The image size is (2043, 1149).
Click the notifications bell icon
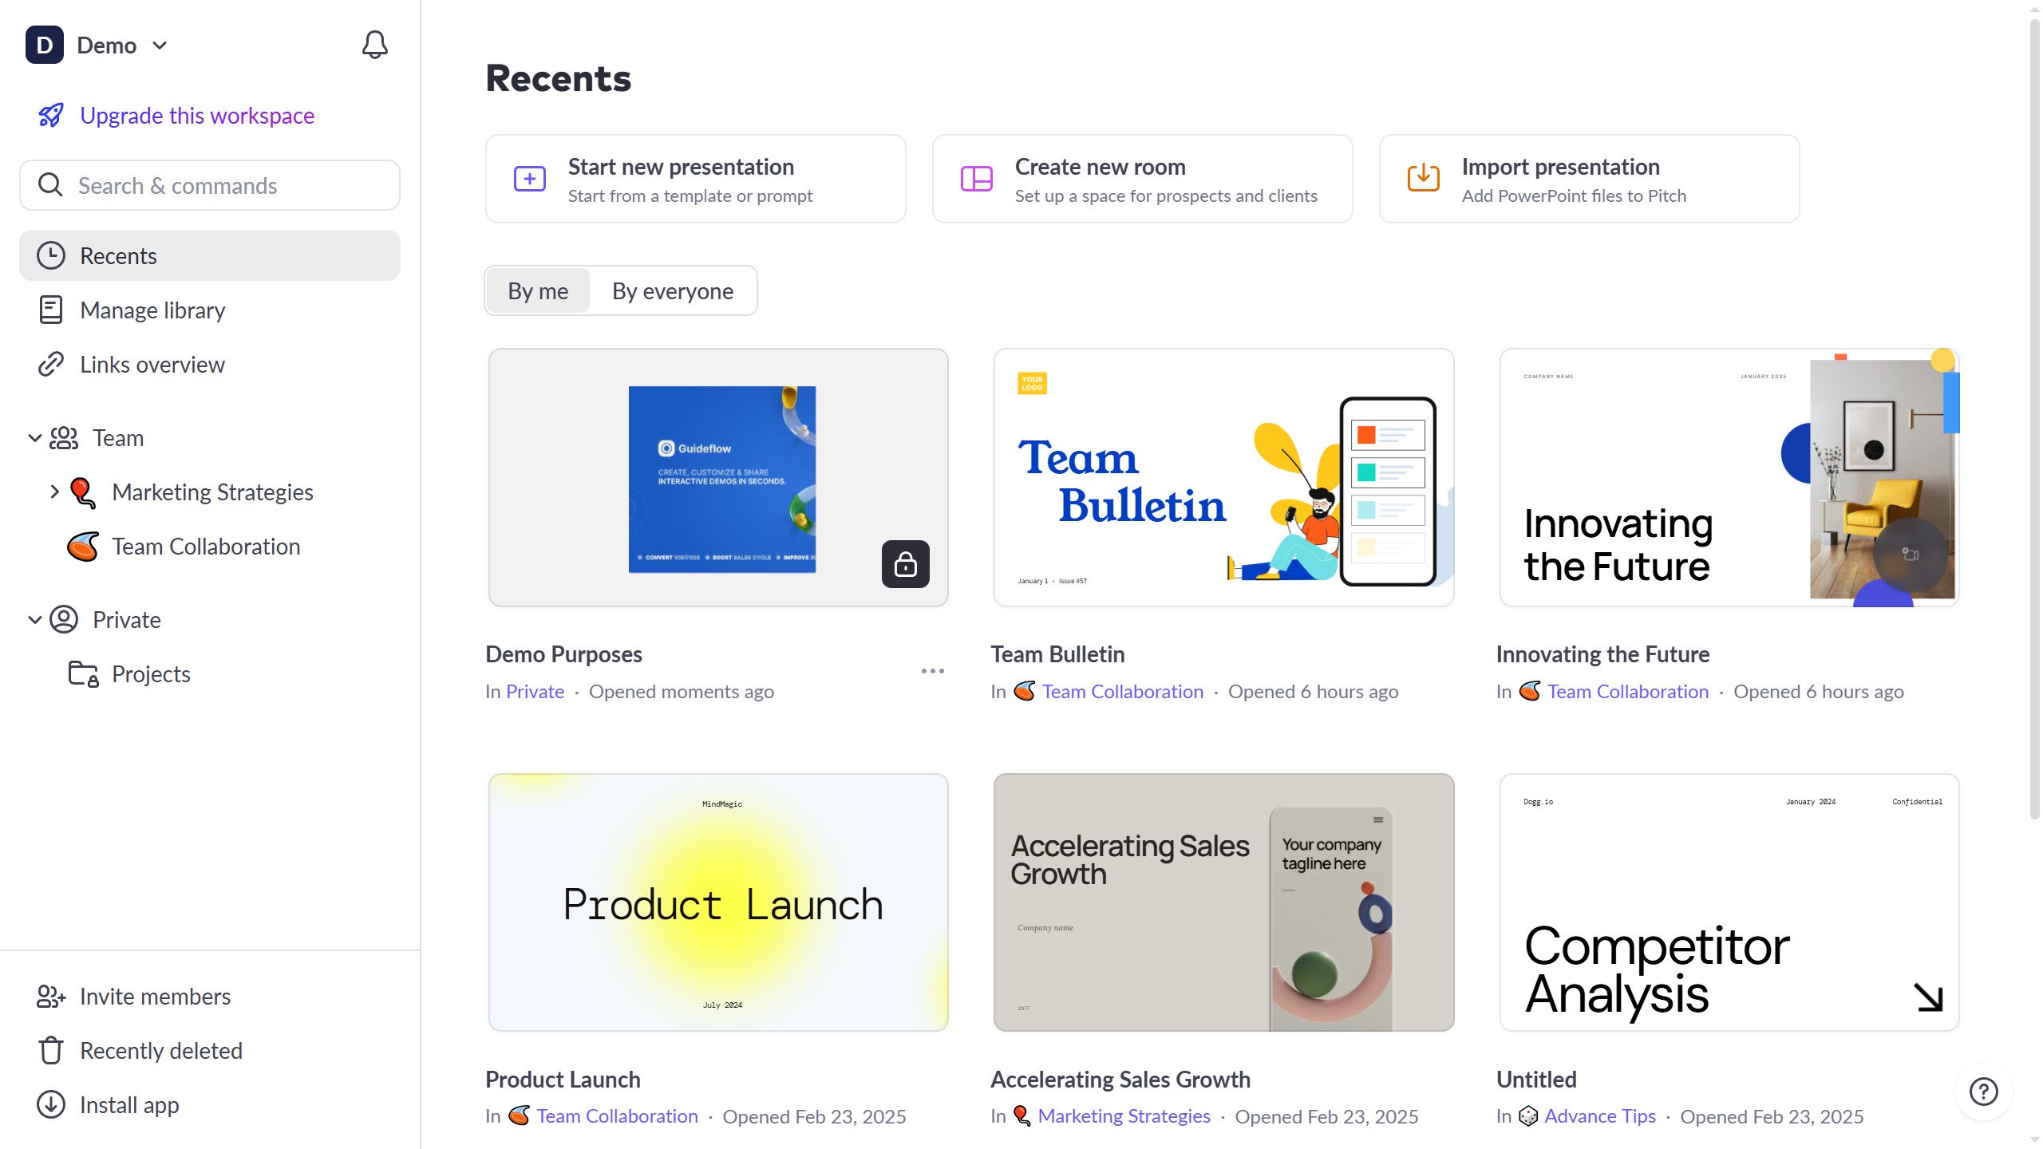pos(374,45)
